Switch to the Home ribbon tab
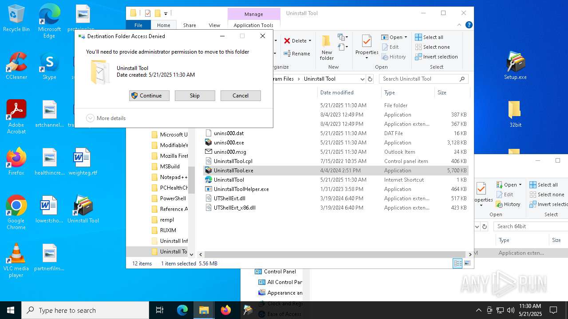Viewport: 568px width, 319px height. pyautogui.click(x=163, y=25)
